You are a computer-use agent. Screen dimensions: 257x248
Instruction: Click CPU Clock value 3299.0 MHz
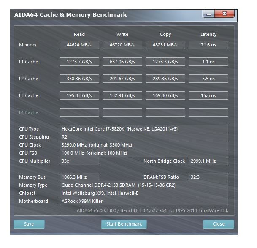point(144,145)
